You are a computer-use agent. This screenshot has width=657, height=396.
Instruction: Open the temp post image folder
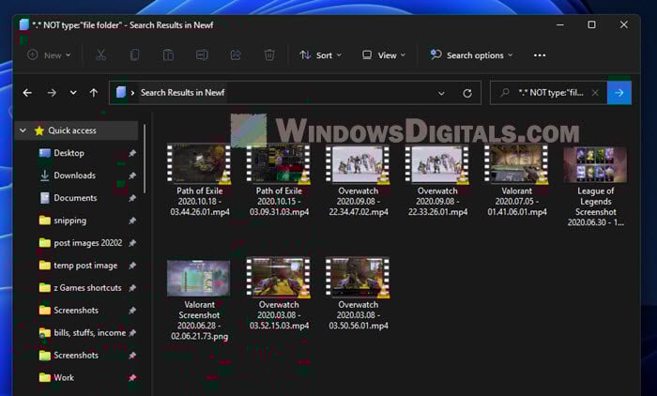pyautogui.click(x=85, y=266)
